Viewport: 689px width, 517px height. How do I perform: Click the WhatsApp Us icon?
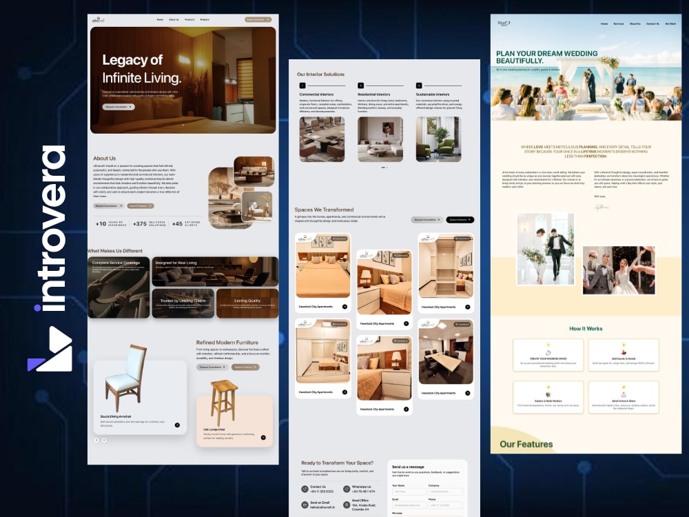pos(347,489)
